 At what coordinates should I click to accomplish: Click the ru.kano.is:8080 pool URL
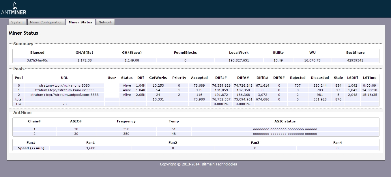click(64, 85)
